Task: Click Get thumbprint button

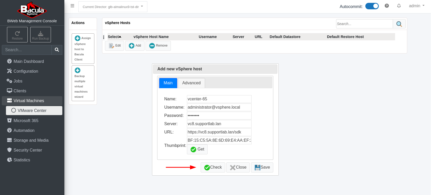Action: pyautogui.click(x=197, y=149)
